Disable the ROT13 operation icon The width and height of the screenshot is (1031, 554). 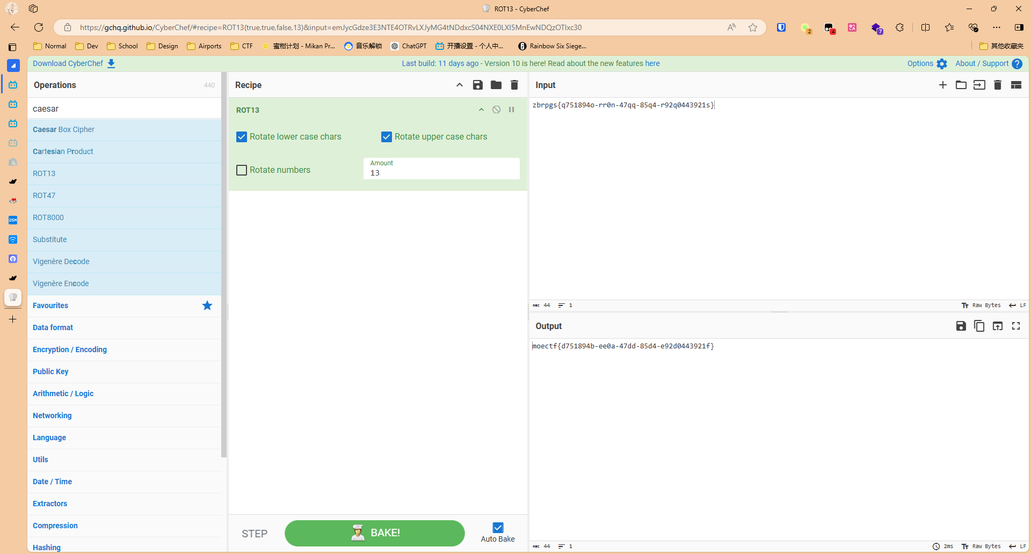pos(496,110)
